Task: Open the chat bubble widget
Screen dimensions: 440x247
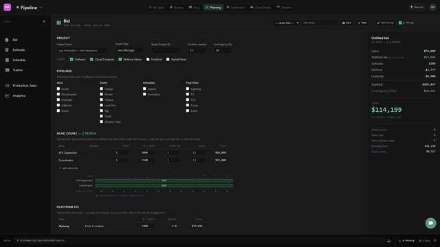Action: 431,223
